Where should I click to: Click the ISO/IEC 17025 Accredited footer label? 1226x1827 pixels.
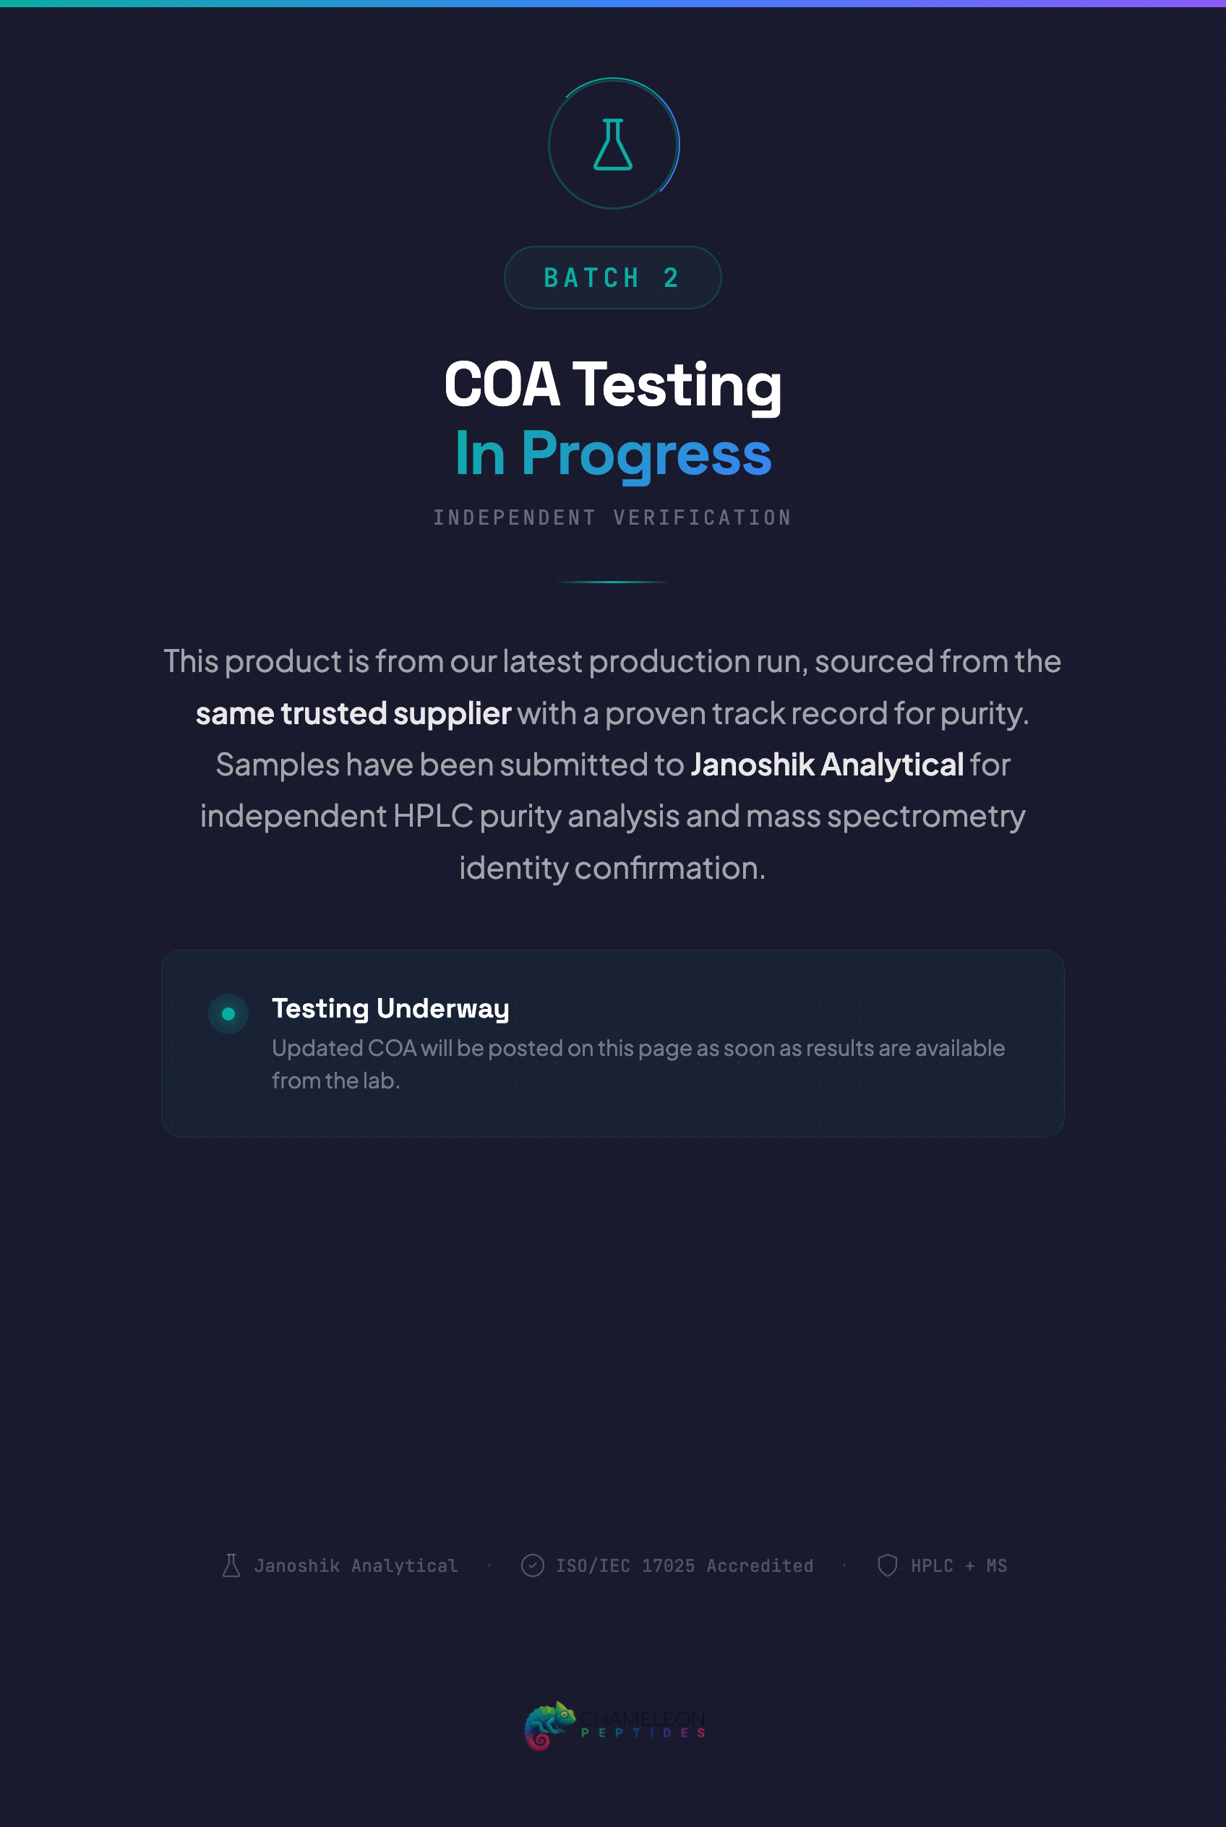(x=684, y=1566)
